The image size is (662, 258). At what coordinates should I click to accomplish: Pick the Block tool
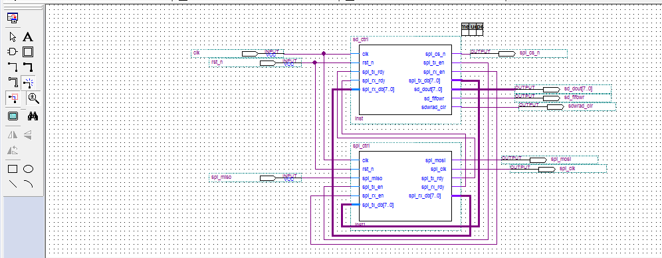coord(28,52)
